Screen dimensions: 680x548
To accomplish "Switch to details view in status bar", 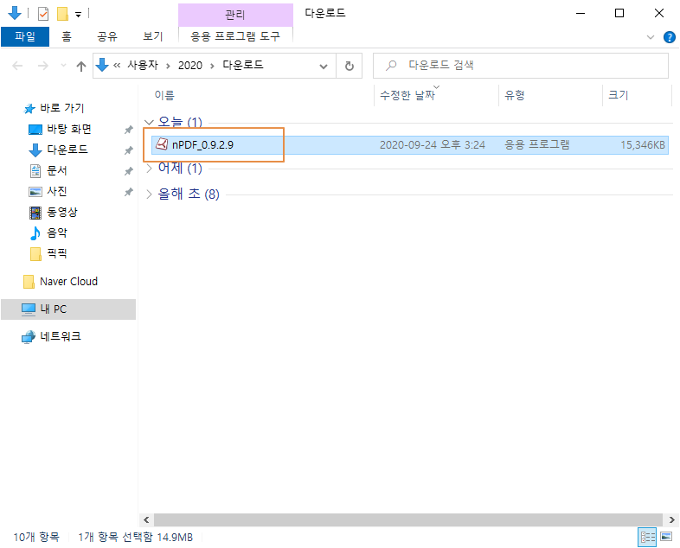I will pyautogui.click(x=647, y=538).
